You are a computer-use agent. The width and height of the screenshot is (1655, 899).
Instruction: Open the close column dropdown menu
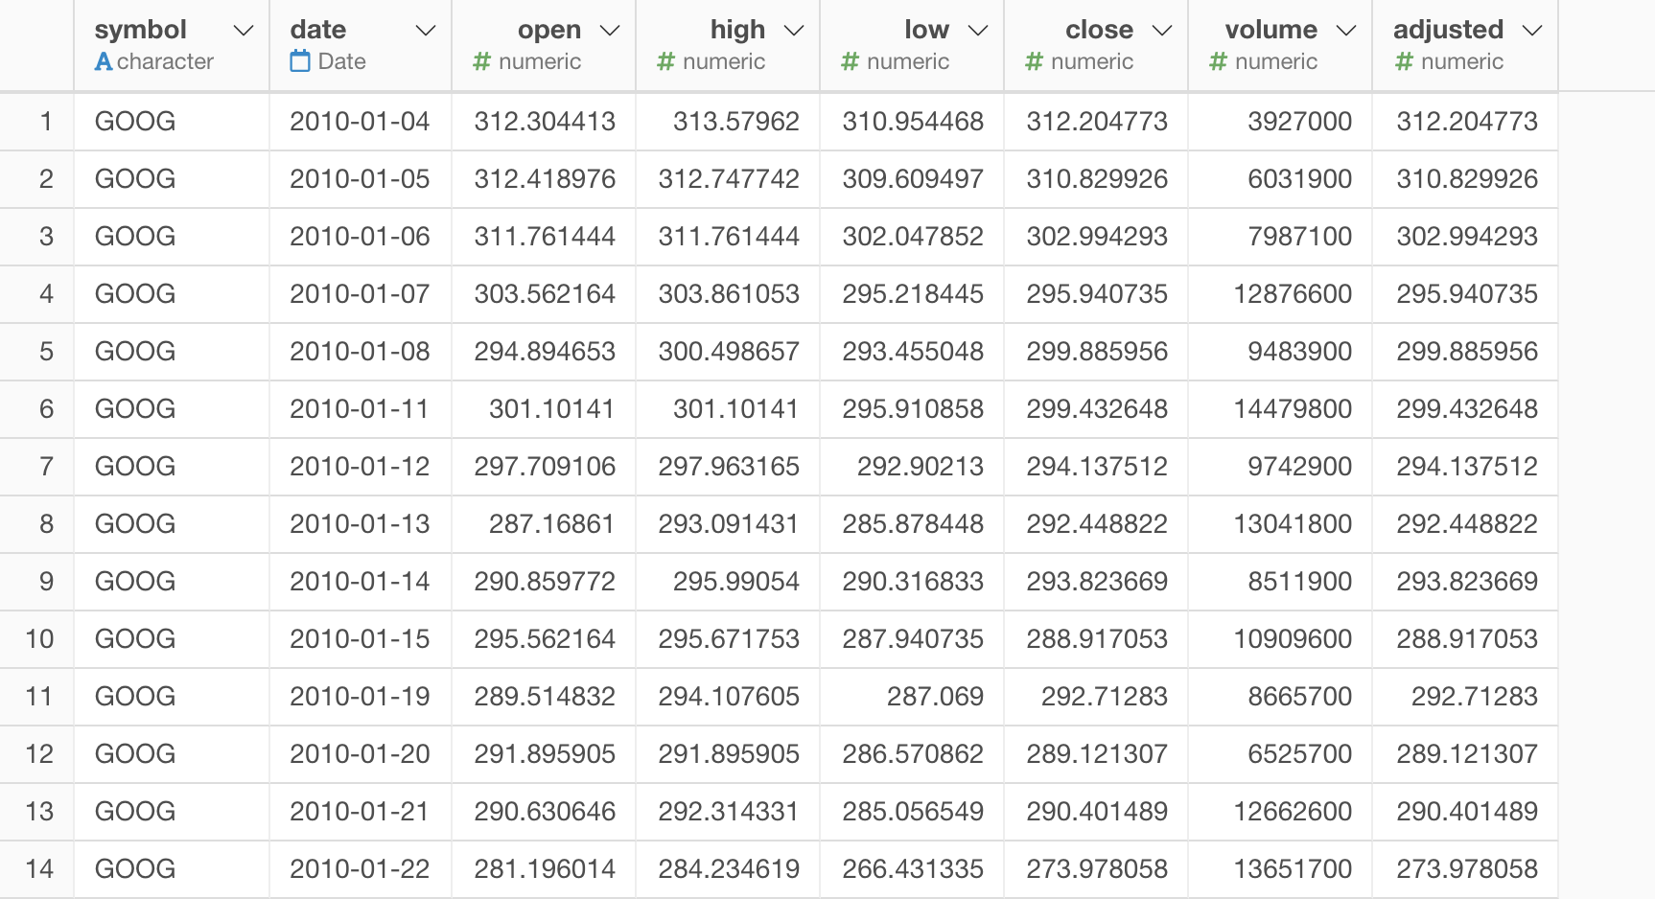[x=1162, y=31]
